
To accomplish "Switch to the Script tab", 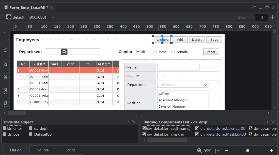I will [x=70, y=150].
